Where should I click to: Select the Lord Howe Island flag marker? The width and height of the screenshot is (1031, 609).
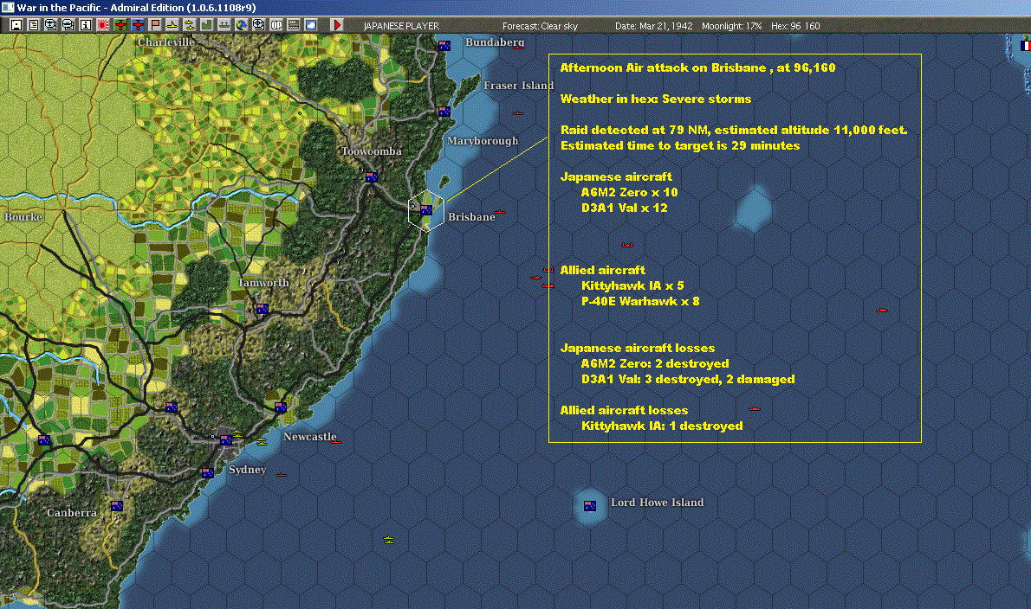[590, 505]
